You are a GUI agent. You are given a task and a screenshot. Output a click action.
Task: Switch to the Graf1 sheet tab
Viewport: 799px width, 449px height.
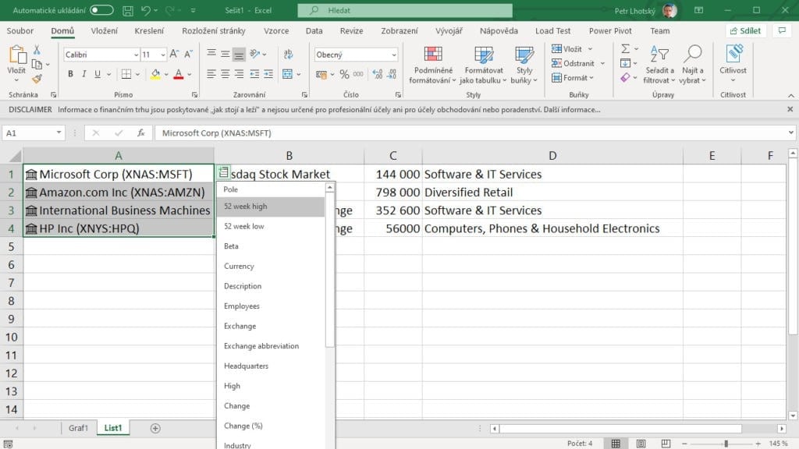pyautogui.click(x=78, y=428)
